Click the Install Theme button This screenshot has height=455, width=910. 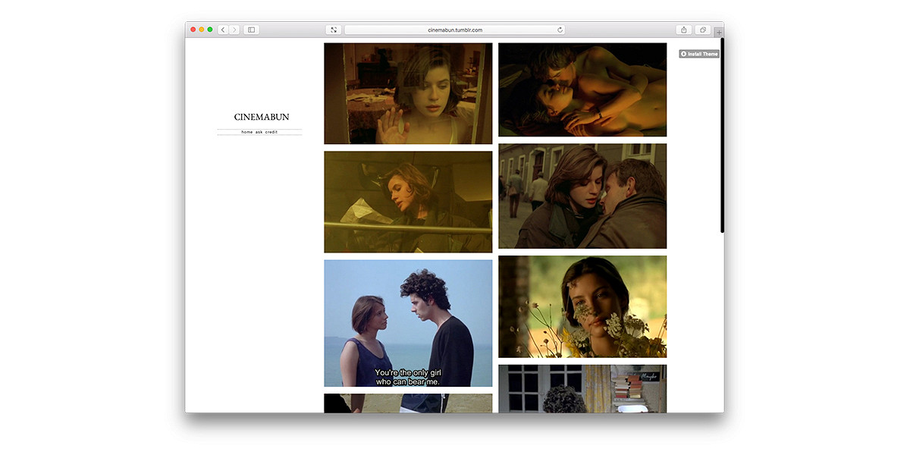click(x=699, y=54)
